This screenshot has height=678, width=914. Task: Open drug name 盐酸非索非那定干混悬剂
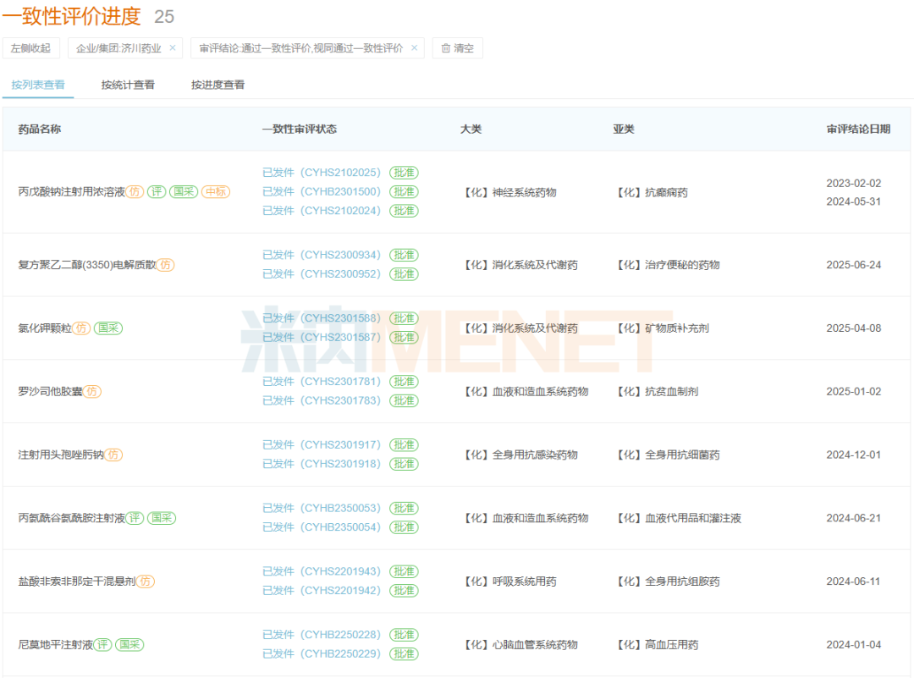click(76, 582)
